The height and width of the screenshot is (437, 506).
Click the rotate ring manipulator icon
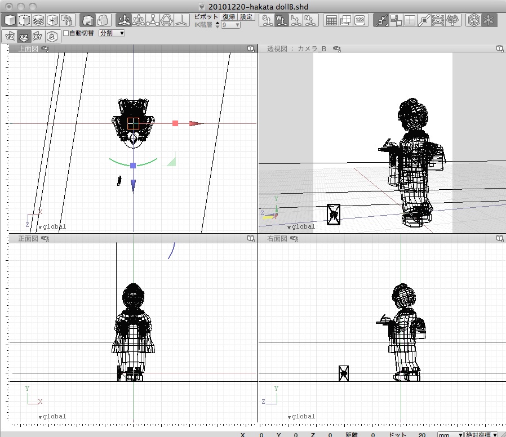pyautogui.click(x=167, y=20)
